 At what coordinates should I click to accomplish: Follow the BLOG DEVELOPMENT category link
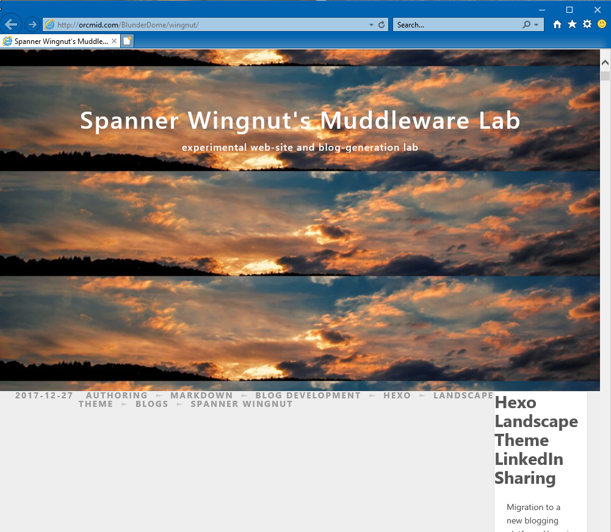point(308,395)
